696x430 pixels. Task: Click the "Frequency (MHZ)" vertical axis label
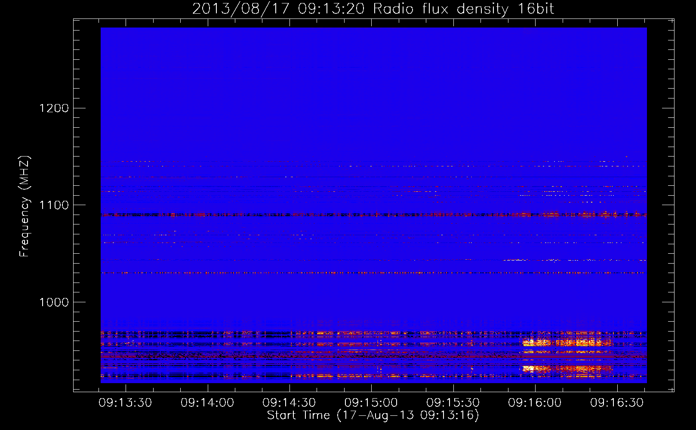pyautogui.click(x=25, y=206)
